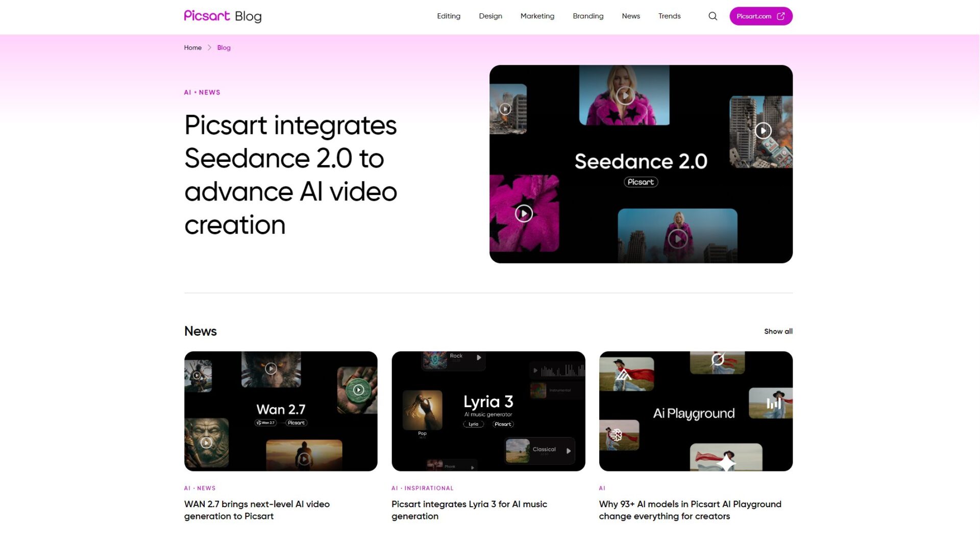Show all News articles
This screenshot has height=545, width=980.
coord(778,331)
